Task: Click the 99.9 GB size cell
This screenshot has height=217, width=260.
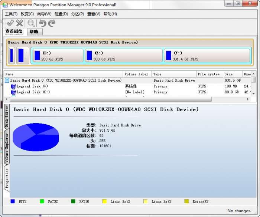Action: point(232,92)
